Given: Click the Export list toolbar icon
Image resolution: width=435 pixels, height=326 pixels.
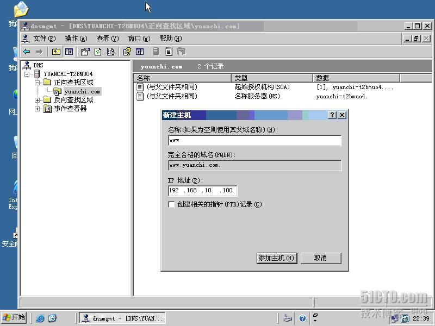Looking at the screenshot, I should click(x=110, y=52).
